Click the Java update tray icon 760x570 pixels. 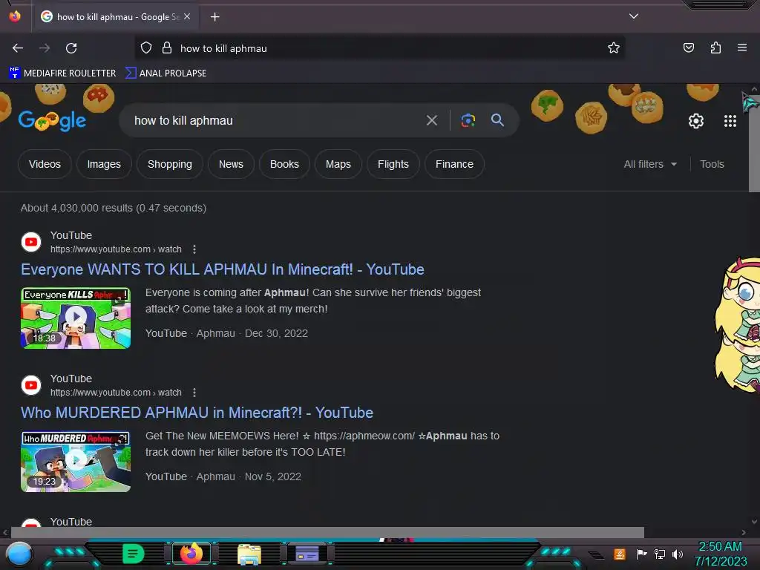619,554
